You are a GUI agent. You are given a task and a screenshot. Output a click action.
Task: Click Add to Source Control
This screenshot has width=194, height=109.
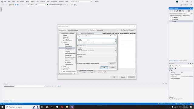tap(166, 104)
